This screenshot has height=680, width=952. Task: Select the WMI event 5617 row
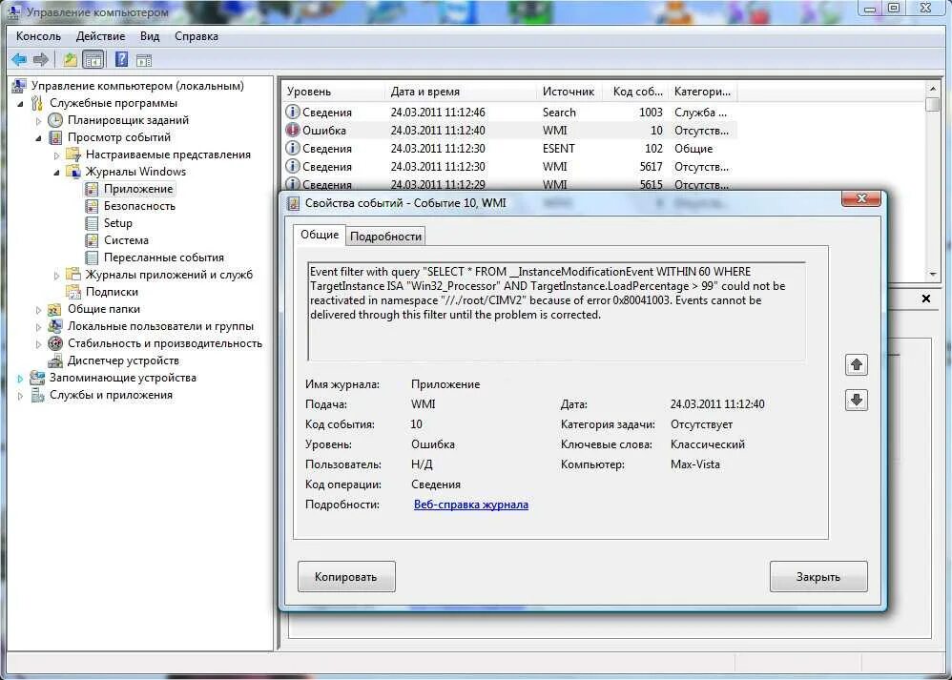[x=510, y=167]
